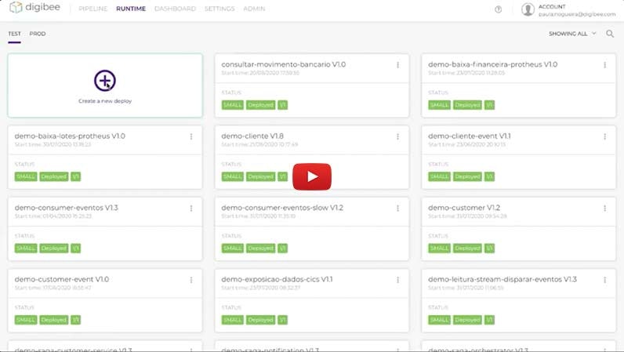
Task: Open the Admin menu
Action: click(x=254, y=9)
